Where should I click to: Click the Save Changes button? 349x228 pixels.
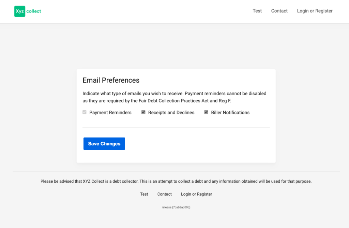coord(104,144)
